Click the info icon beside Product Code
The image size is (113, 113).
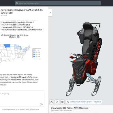(52, 110)
